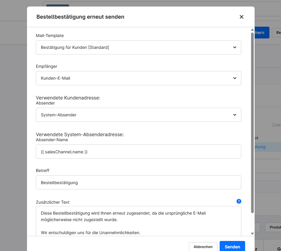Click the scrollbar down arrow of the dialog
281x251 pixels.
tap(252, 234)
